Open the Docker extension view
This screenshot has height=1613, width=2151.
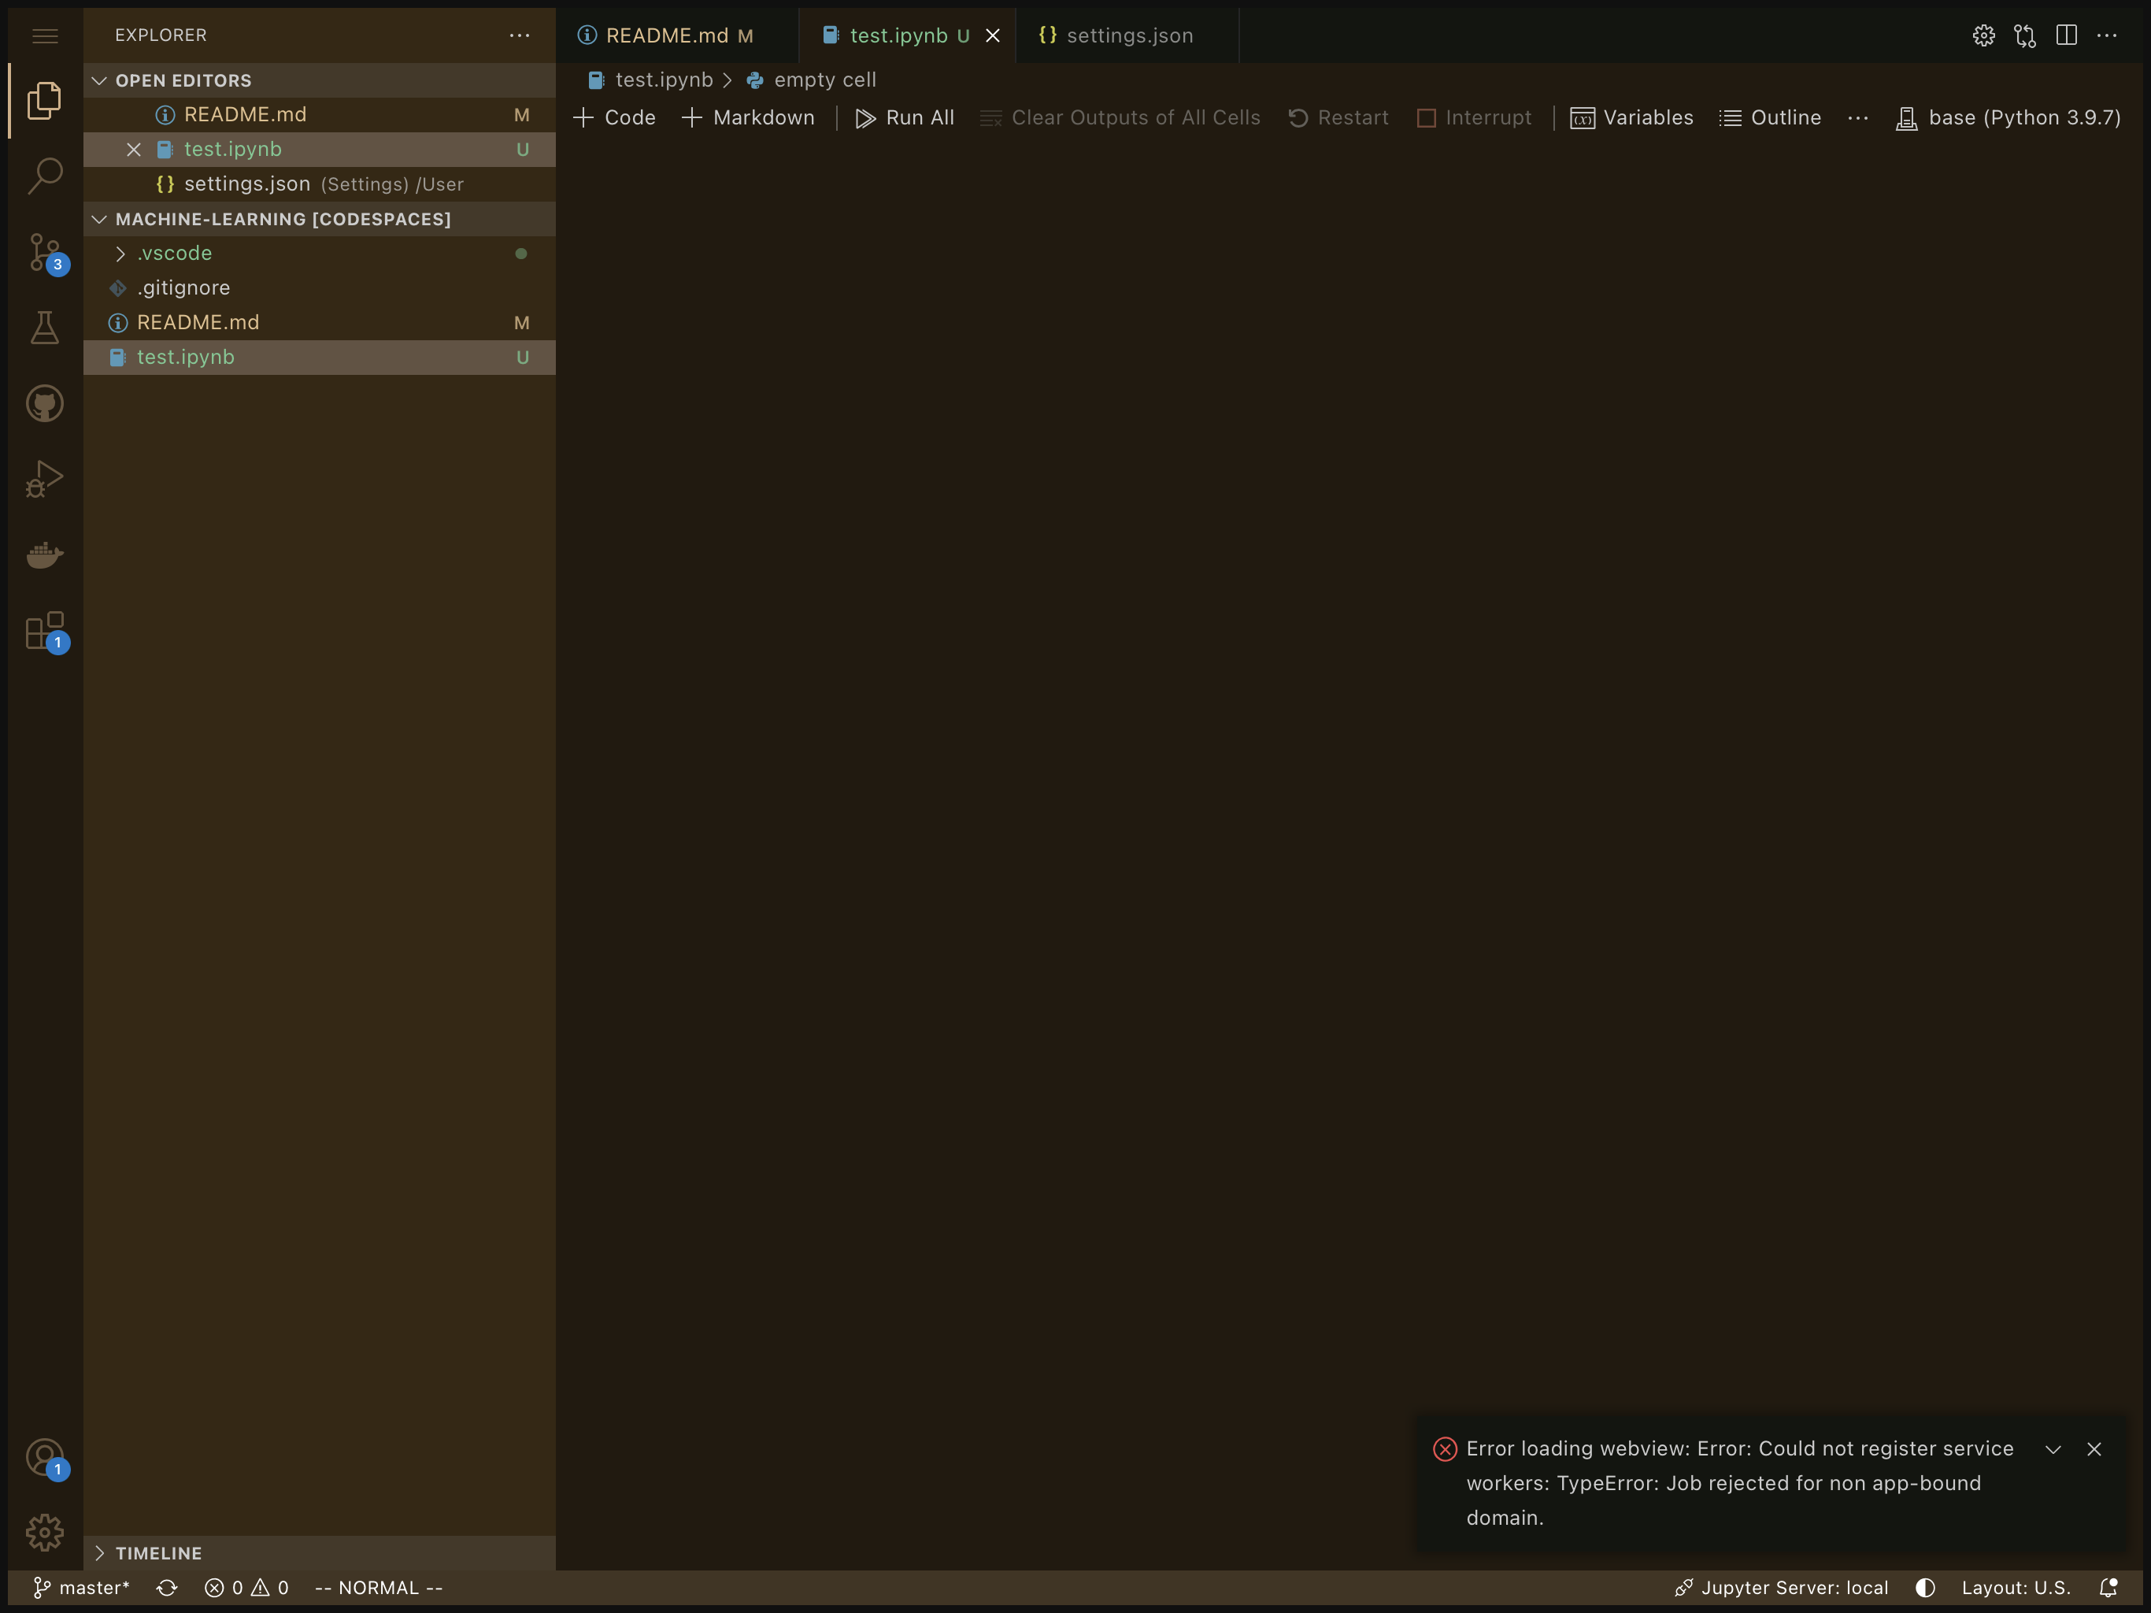tap(45, 554)
